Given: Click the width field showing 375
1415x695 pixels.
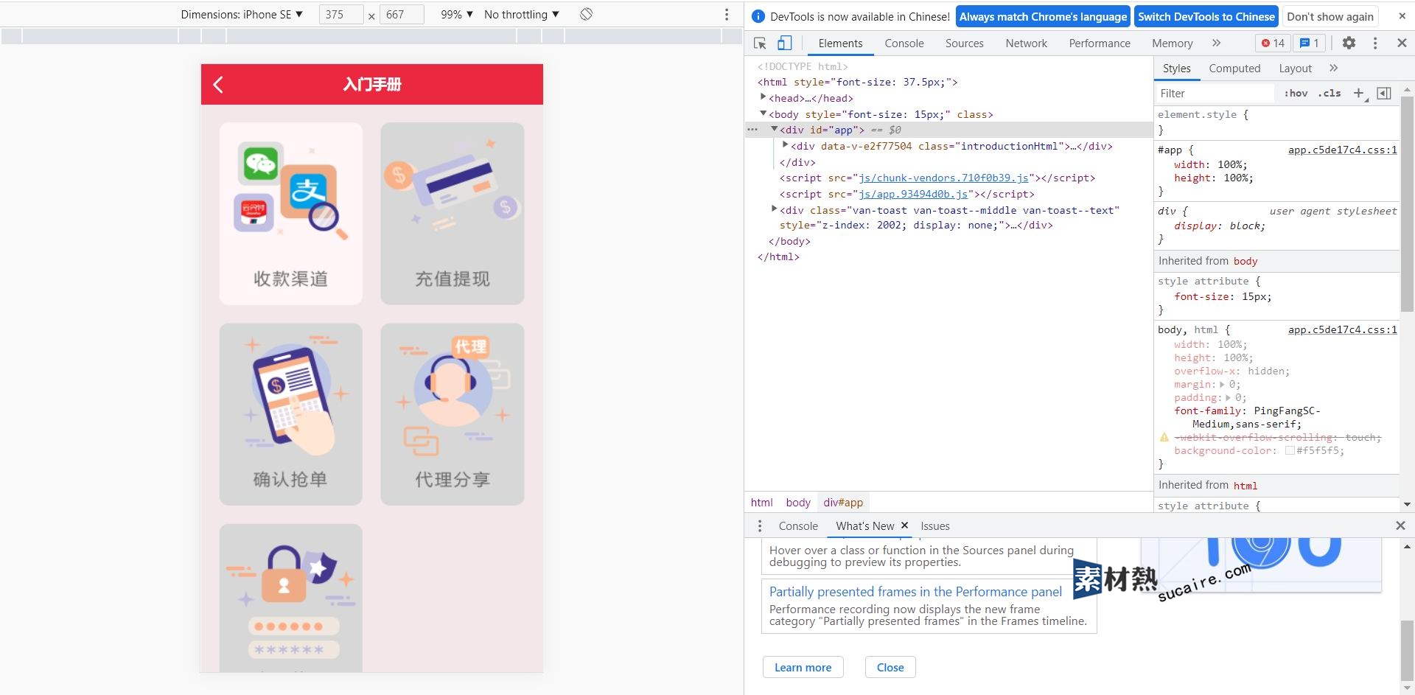Looking at the screenshot, I should [341, 14].
